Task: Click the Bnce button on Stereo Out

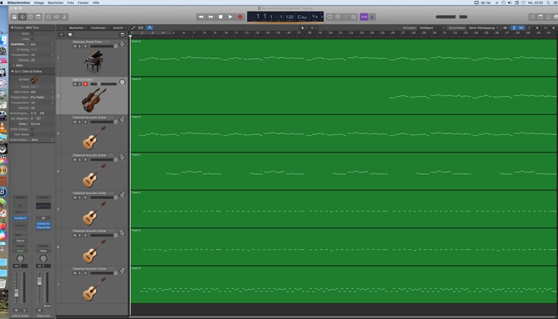Action: pyautogui.click(x=47, y=306)
